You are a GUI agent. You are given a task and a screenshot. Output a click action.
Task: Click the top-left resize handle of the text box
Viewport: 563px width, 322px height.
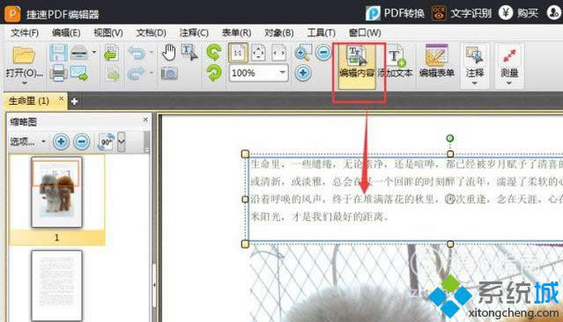[x=245, y=154]
